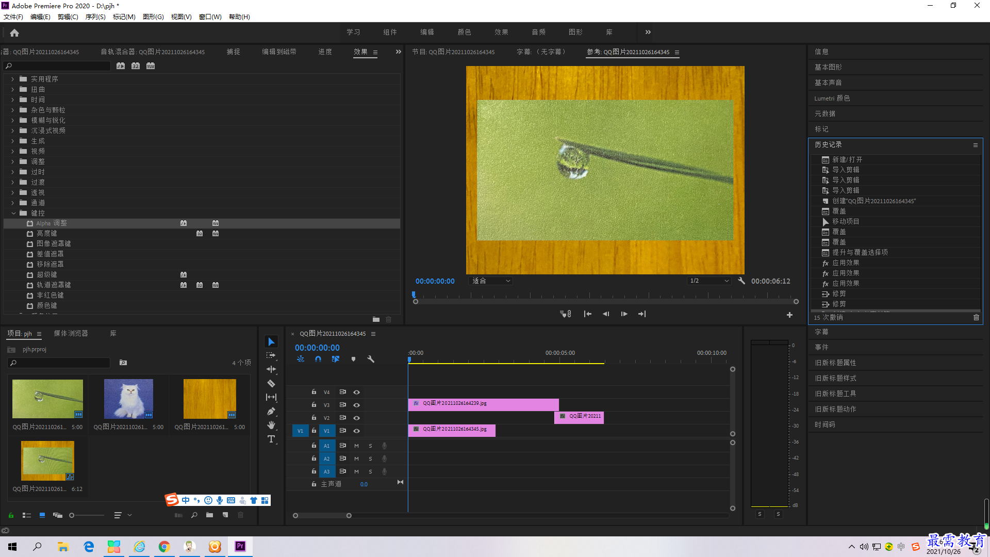Solo audio track A2
Viewport: 990px width, 557px height.
(x=370, y=458)
